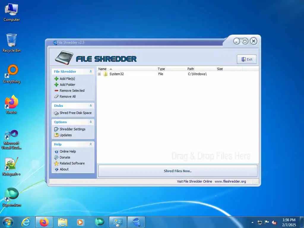Click the red minus Remove Selected icon
The image size is (304, 228).
click(56, 91)
